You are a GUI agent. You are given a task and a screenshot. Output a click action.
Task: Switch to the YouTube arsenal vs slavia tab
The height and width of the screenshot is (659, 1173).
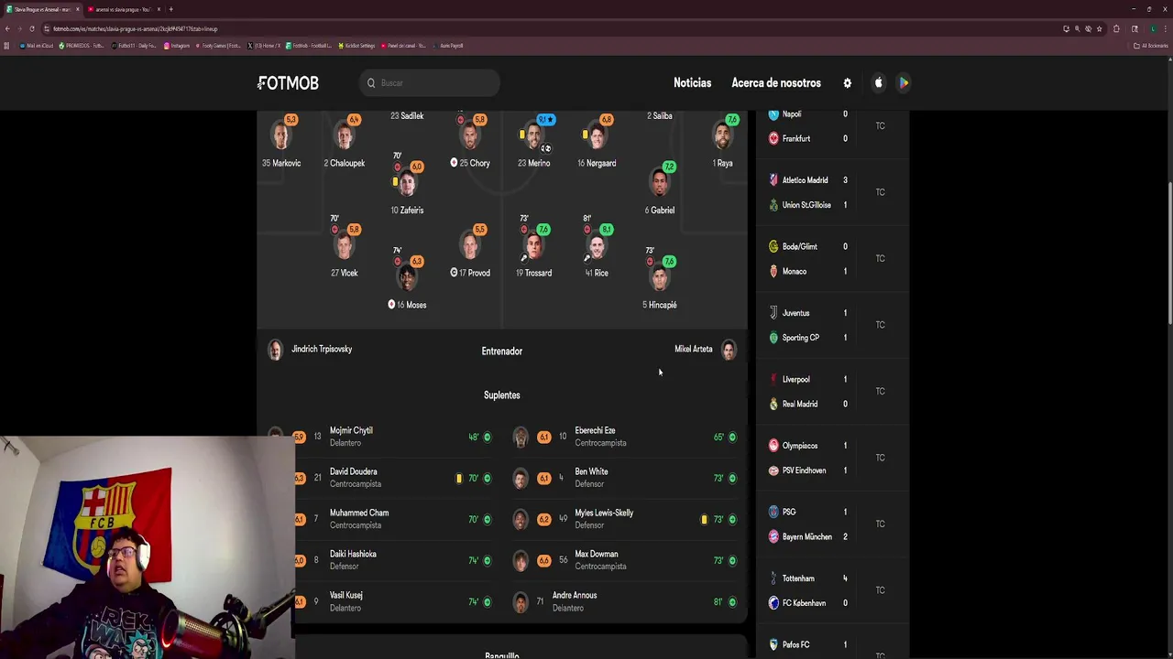click(124, 9)
